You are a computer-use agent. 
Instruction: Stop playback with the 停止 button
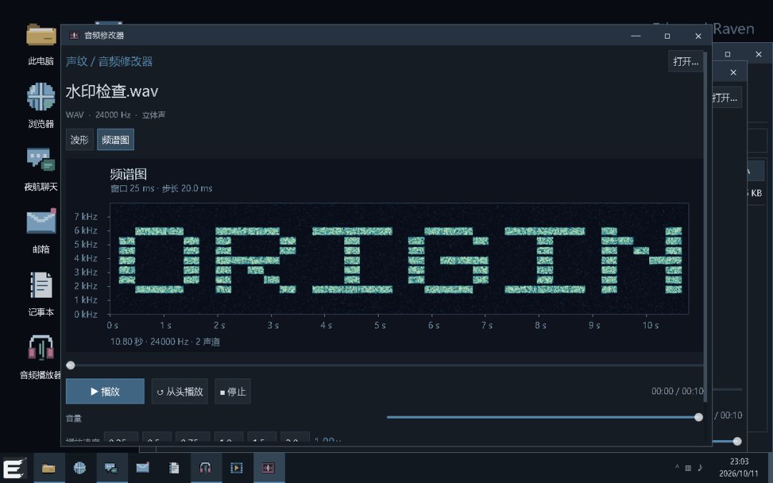pos(233,391)
